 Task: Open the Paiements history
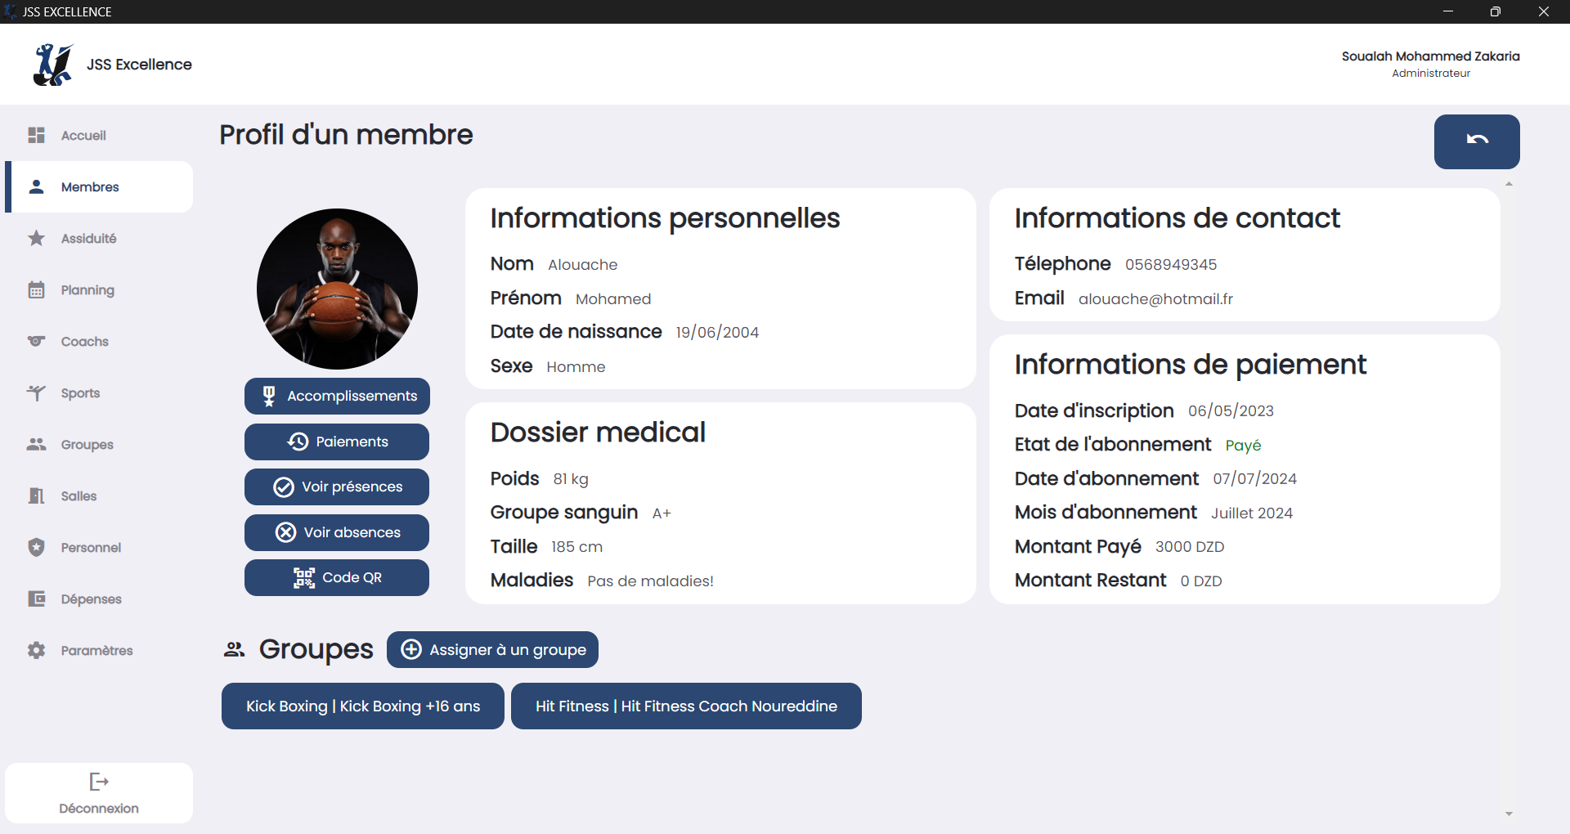(337, 442)
